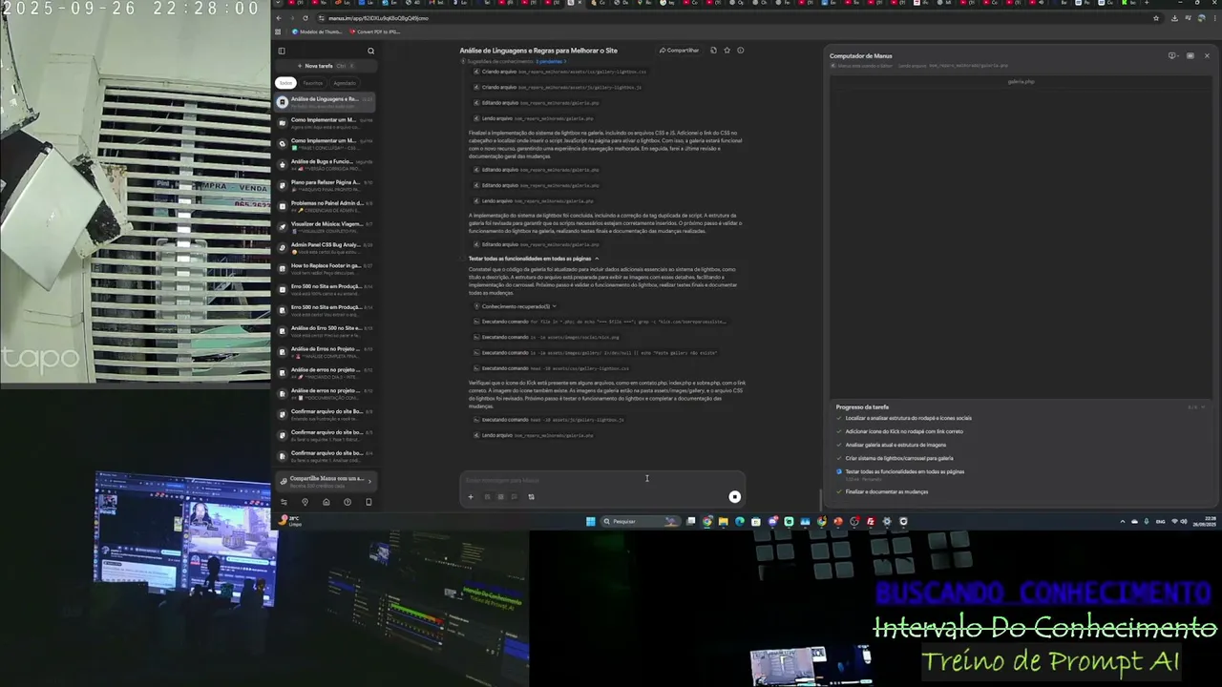The height and width of the screenshot is (687, 1222).
Task: Maximize the Computador de Manus view icon
Action: [x=1190, y=55]
